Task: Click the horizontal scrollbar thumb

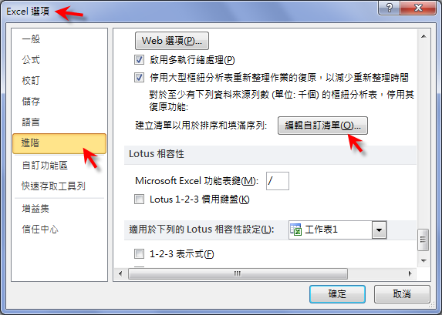Action: coord(238,273)
